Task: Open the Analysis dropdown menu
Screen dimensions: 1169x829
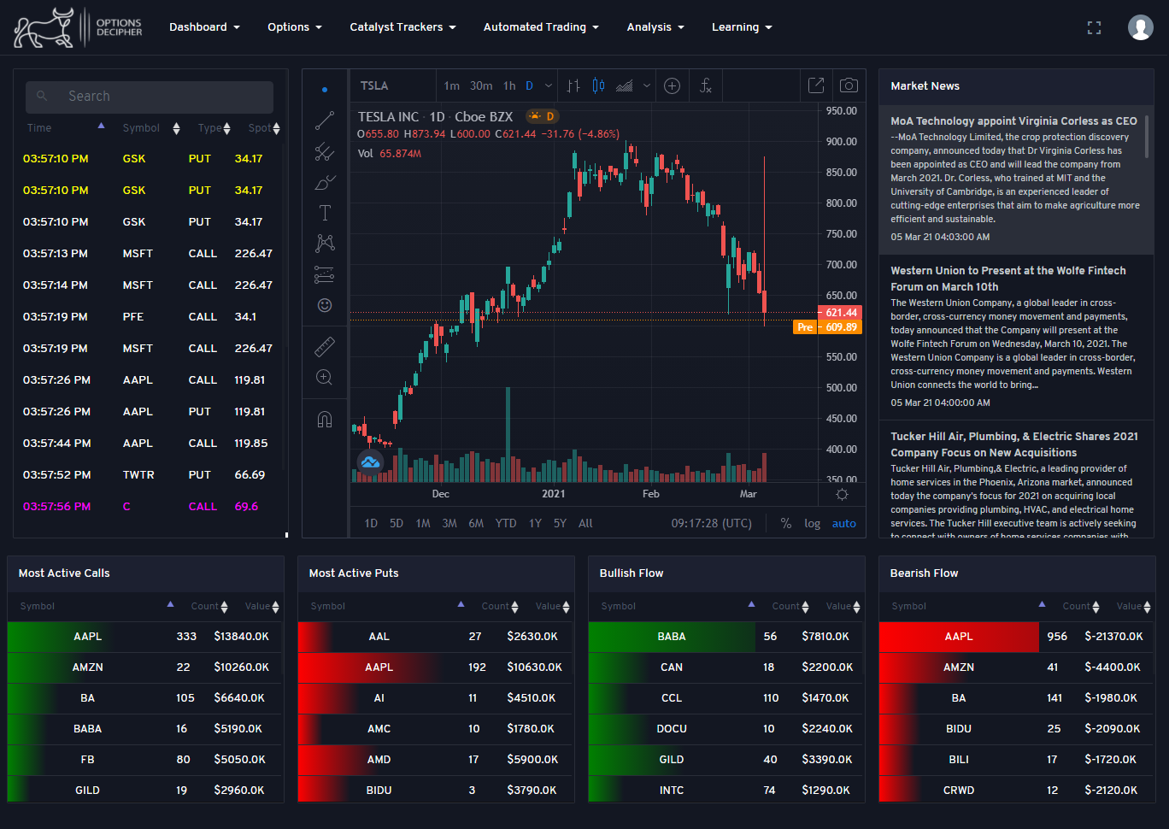Action: [655, 26]
